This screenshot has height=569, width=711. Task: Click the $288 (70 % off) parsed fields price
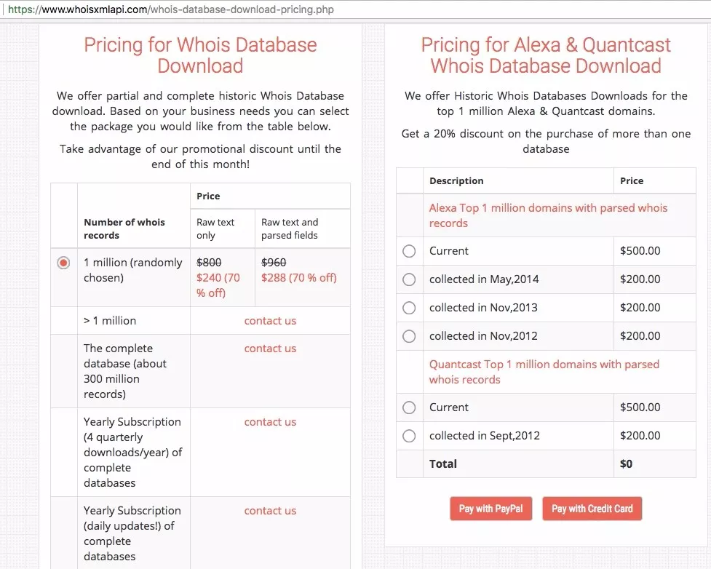tap(298, 277)
